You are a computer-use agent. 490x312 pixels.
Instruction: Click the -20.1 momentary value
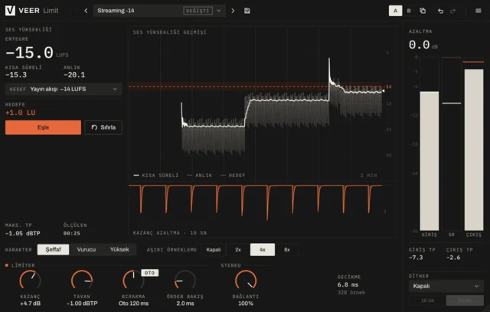(x=74, y=75)
